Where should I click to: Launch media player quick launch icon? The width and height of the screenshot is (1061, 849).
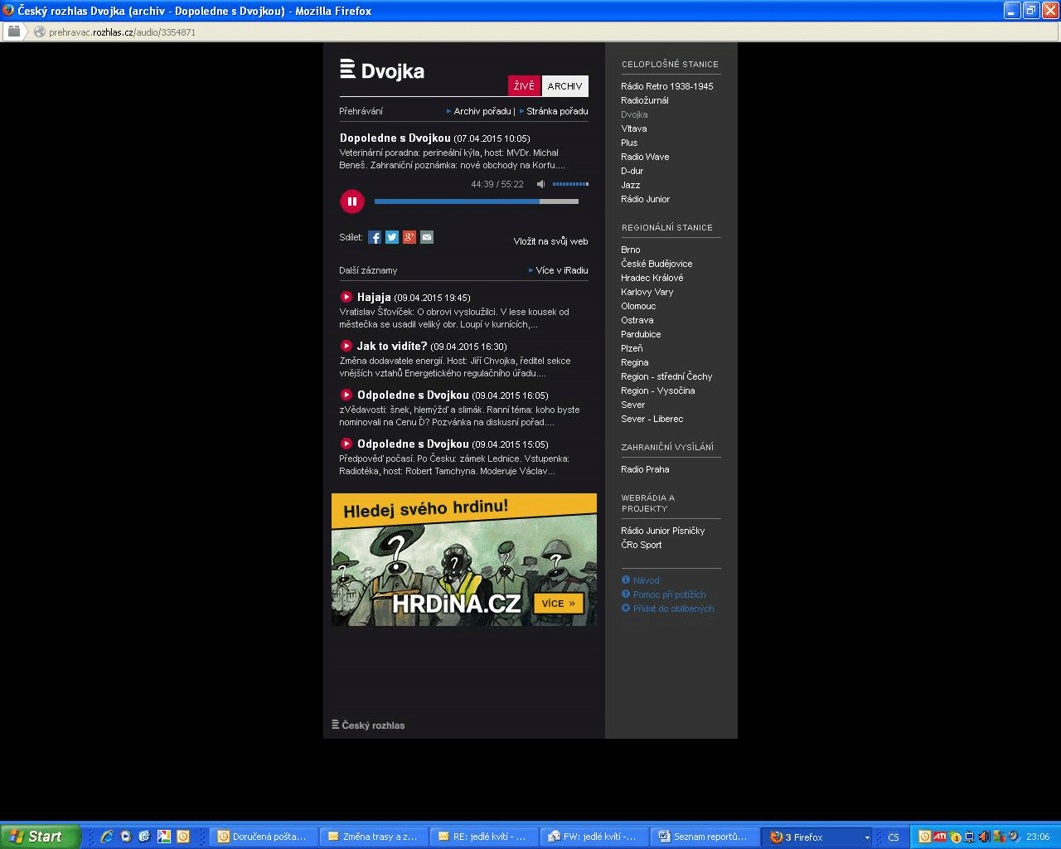[126, 837]
